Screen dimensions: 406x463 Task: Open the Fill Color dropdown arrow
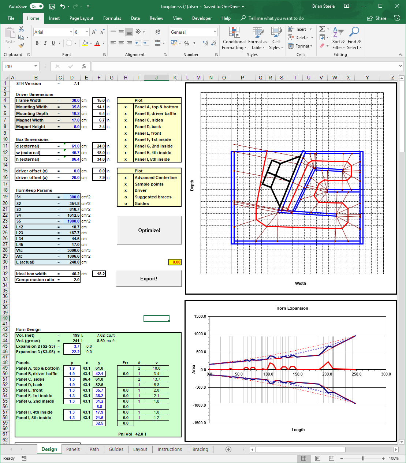[x=91, y=43]
